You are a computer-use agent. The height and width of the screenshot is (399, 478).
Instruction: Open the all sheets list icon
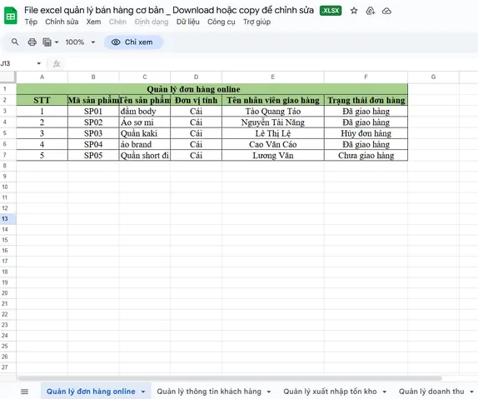25,392
